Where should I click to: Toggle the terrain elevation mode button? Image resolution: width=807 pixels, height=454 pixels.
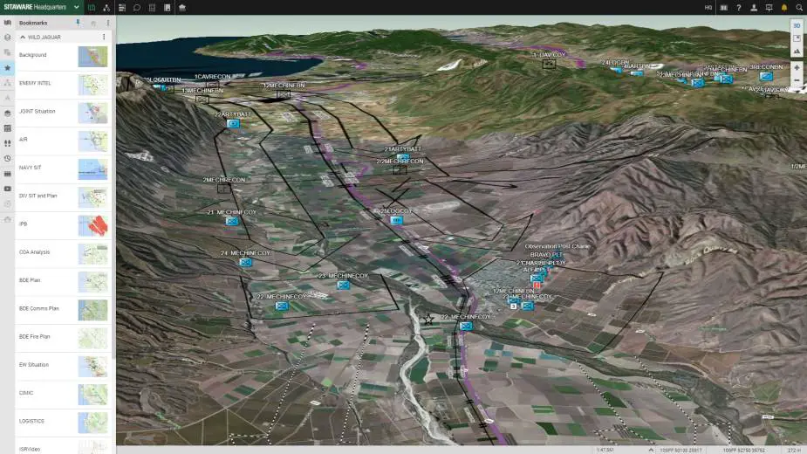(x=797, y=52)
